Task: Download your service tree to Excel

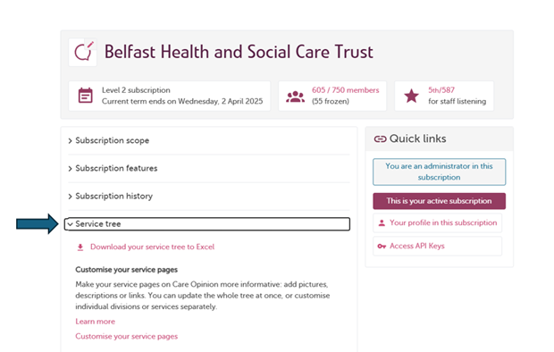Action: [x=152, y=247]
